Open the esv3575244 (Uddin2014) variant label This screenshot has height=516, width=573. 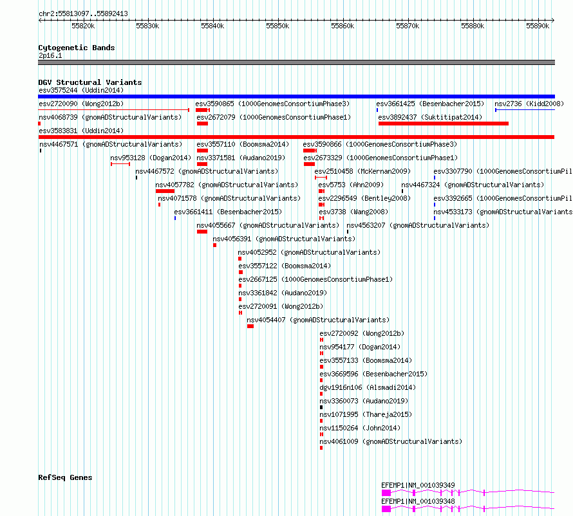[81, 90]
